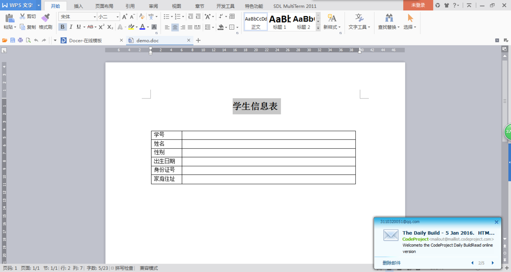Image resolution: width=511 pixels, height=272 pixels.
Task: Click the yellow text highlight color button
Action: [131, 27]
